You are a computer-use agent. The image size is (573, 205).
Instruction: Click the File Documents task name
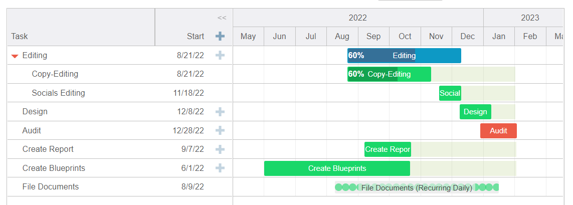point(51,187)
